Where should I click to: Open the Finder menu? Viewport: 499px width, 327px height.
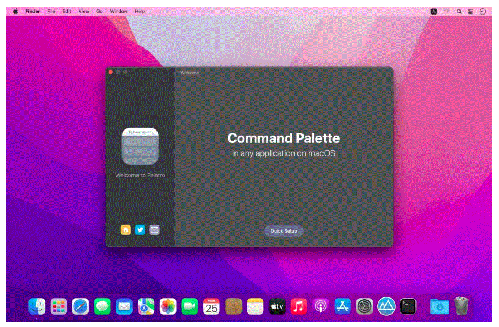(32, 11)
